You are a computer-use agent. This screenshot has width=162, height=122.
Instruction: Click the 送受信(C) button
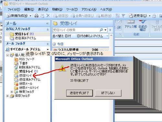coord(138,16)
